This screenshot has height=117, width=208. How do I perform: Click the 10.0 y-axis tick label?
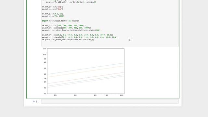(x=45, y=55)
